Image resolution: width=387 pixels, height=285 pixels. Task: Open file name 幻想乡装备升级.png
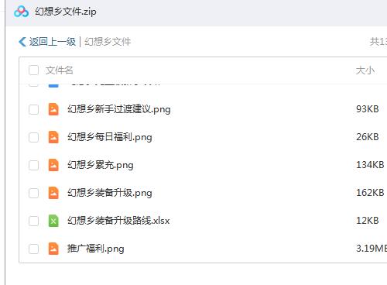110,193
